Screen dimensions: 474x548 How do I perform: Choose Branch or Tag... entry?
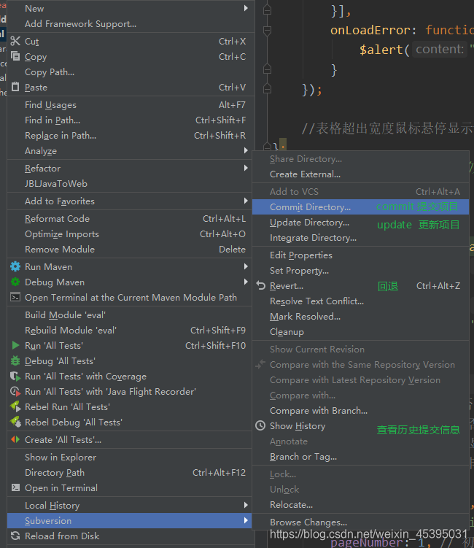360,457
